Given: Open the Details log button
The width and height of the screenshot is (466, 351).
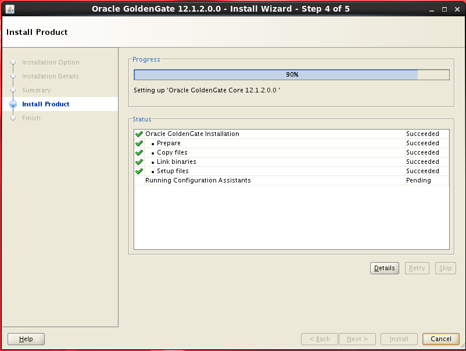Looking at the screenshot, I should [385, 268].
